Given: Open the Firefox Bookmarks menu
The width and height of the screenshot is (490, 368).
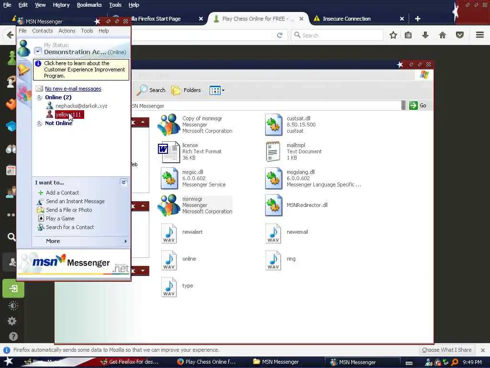Looking at the screenshot, I should [89, 5].
